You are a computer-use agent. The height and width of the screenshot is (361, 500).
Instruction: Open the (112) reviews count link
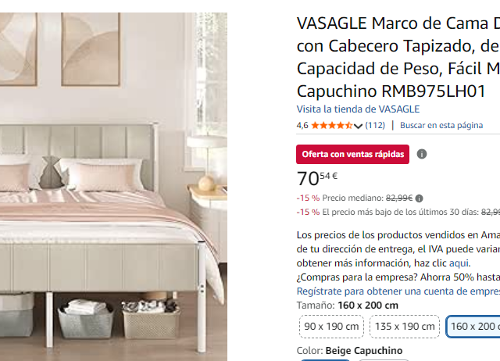[375, 125]
